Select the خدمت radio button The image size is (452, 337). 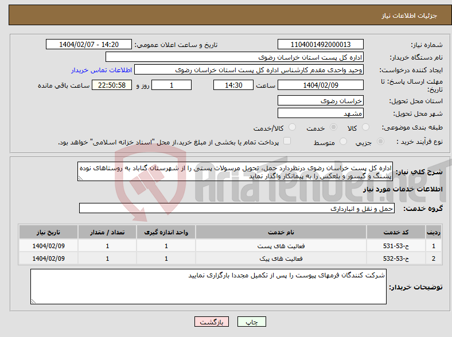pos(333,127)
